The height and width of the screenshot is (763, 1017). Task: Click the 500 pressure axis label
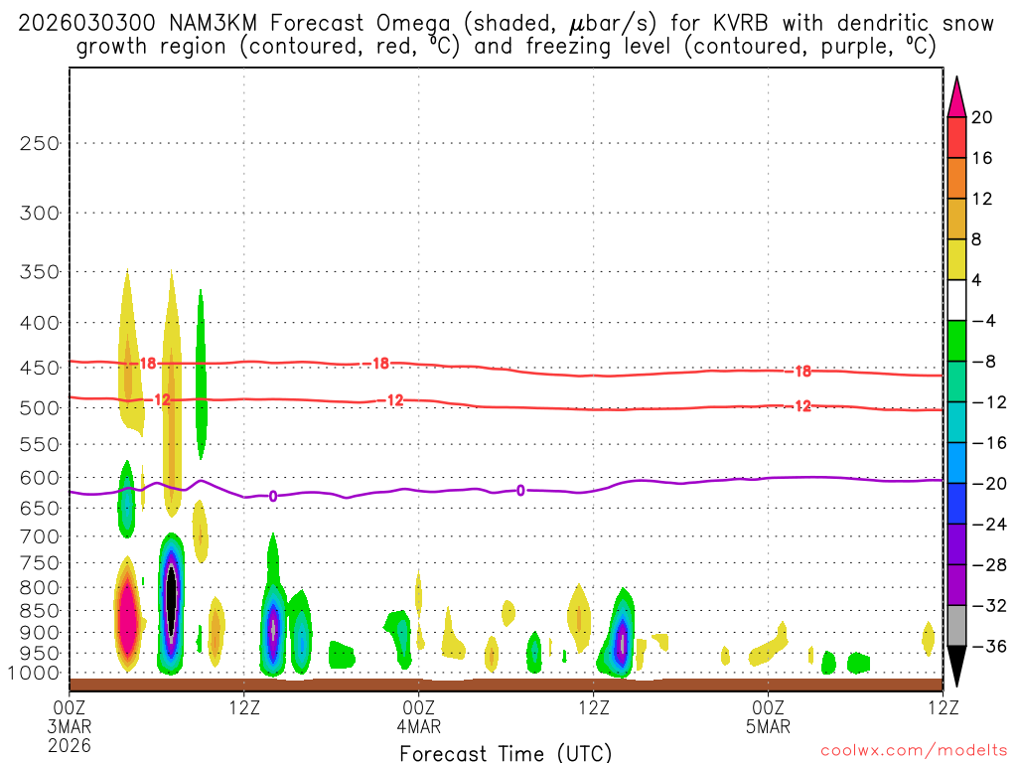click(x=40, y=408)
